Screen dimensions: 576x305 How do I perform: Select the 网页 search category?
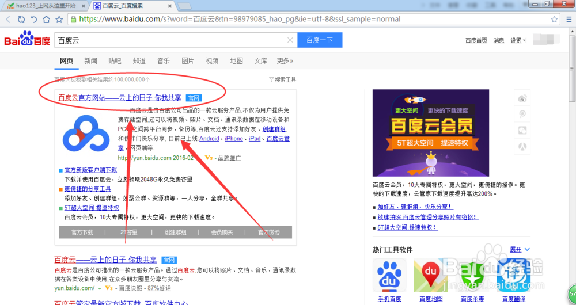(x=66, y=61)
